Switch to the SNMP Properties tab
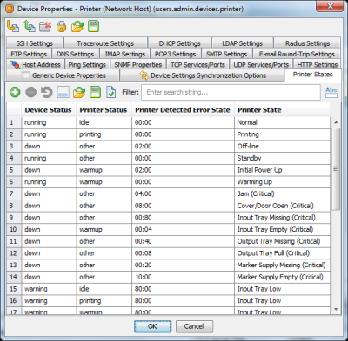This screenshot has height=341, width=348. coord(137,65)
